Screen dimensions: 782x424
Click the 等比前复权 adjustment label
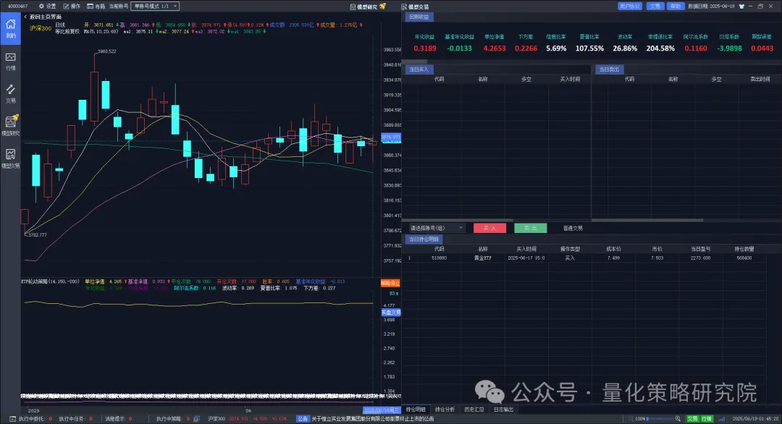point(67,31)
